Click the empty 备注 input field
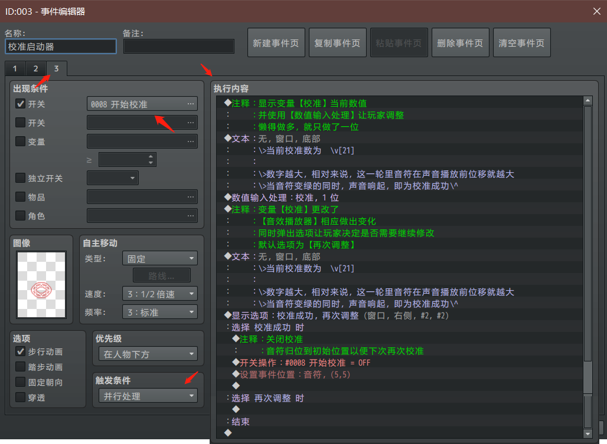607x444 pixels. (179, 47)
